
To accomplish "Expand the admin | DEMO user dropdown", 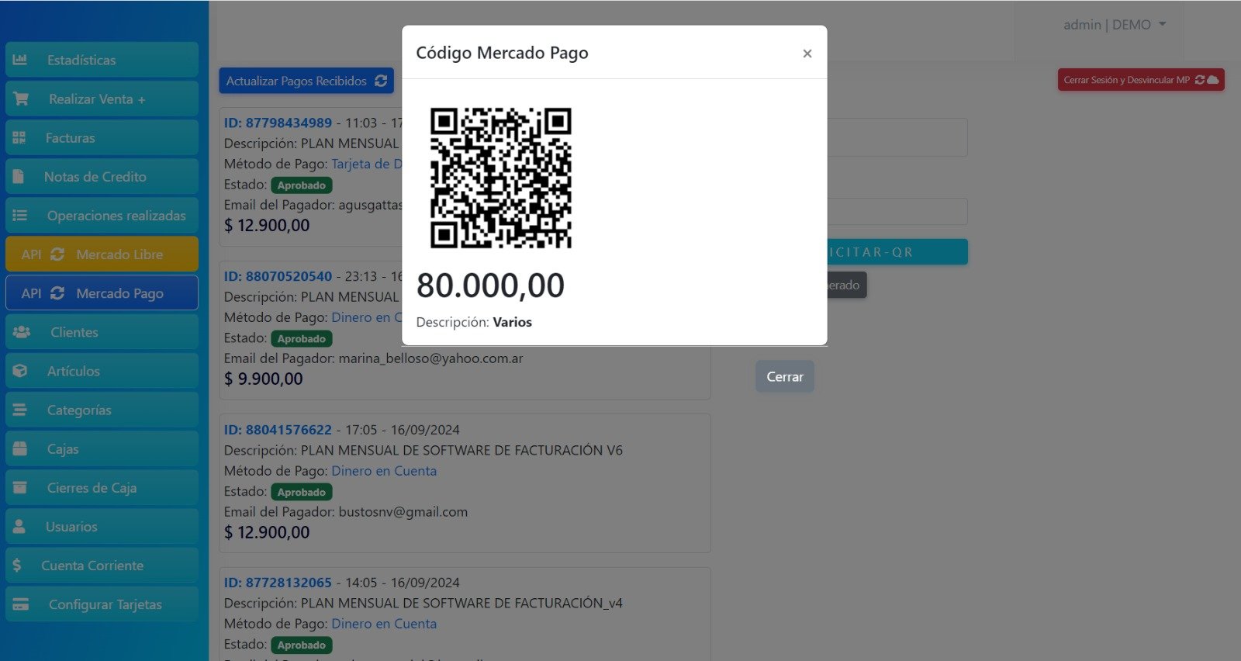I will [x=1115, y=25].
